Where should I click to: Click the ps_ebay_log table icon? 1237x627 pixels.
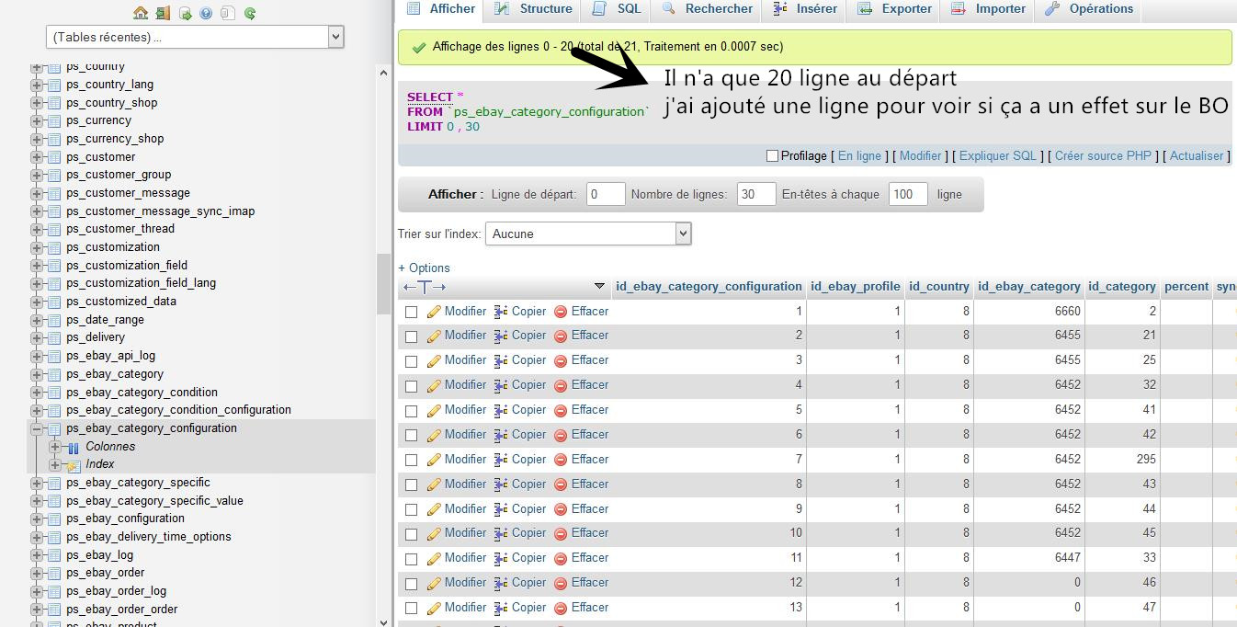[x=54, y=555]
